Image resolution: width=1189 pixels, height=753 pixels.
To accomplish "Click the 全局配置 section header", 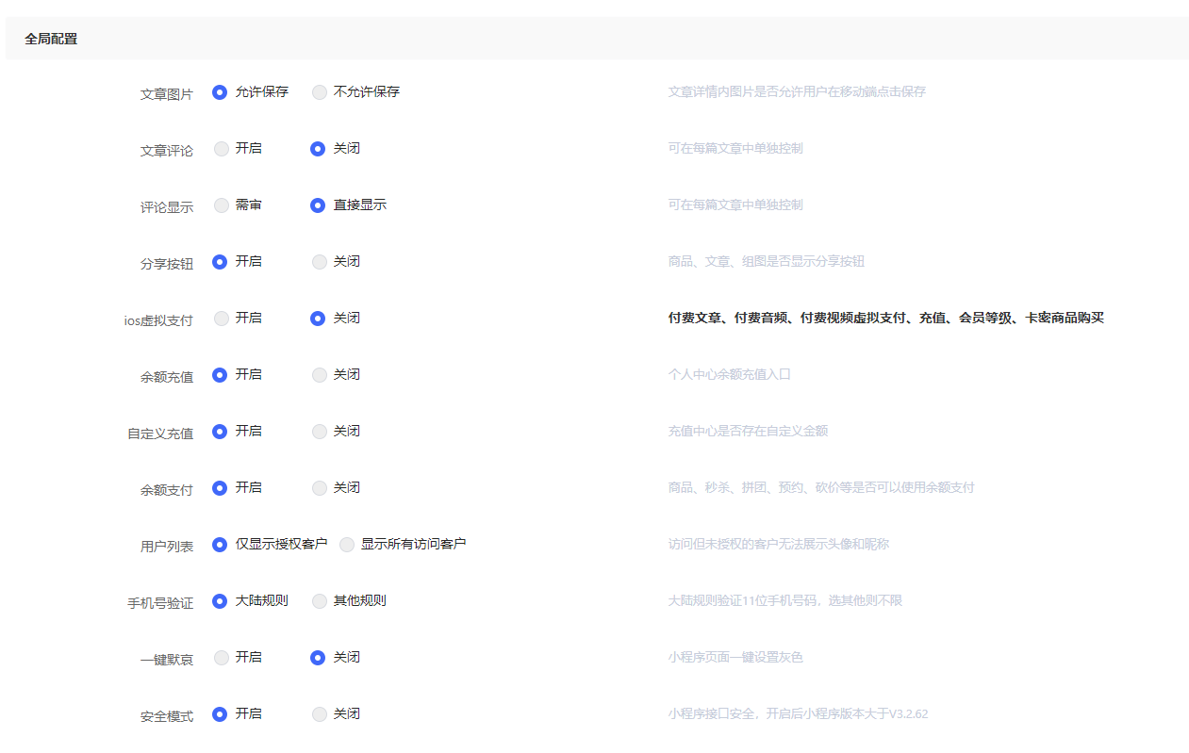I will coord(51,39).
